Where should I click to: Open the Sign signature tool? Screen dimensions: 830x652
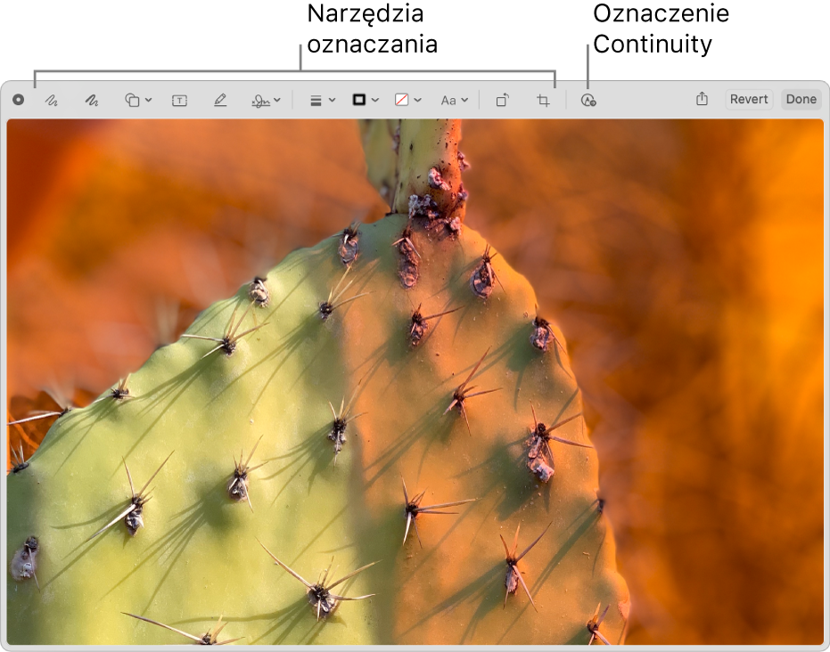tap(260, 101)
